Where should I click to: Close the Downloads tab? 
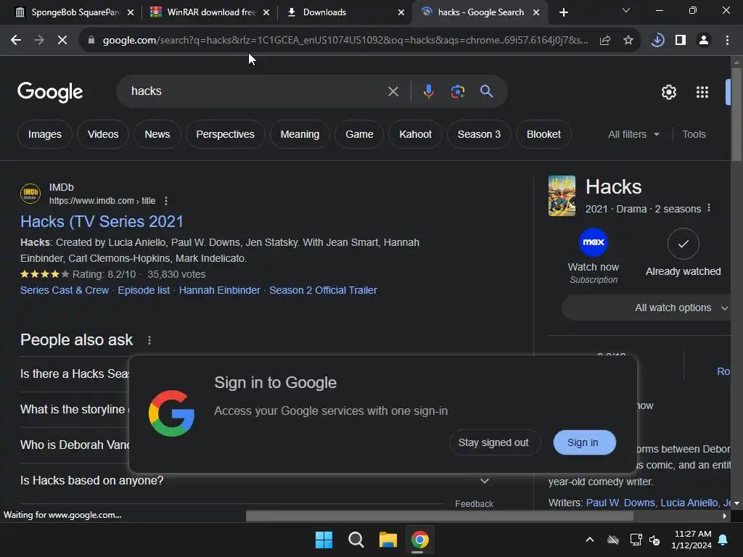401,12
